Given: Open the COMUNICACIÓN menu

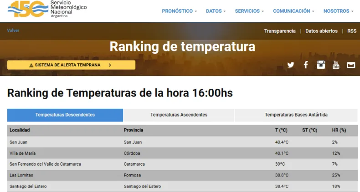Looking at the screenshot, I should [x=293, y=11].
